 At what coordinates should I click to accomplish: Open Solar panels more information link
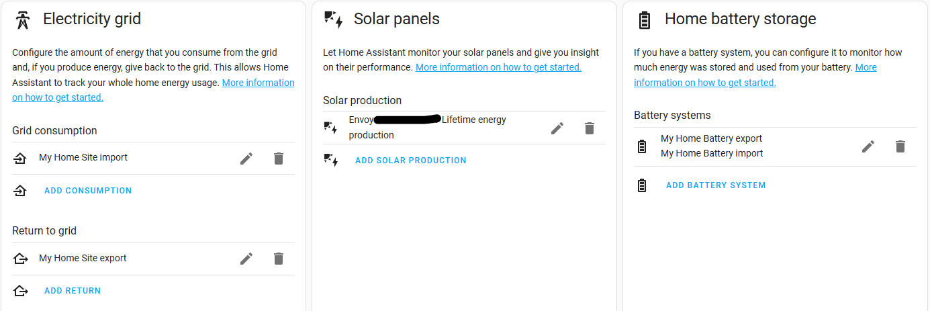click(498, 67)
